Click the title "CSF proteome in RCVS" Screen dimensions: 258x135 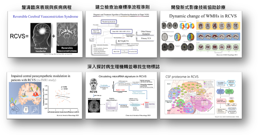click(182, 77)
